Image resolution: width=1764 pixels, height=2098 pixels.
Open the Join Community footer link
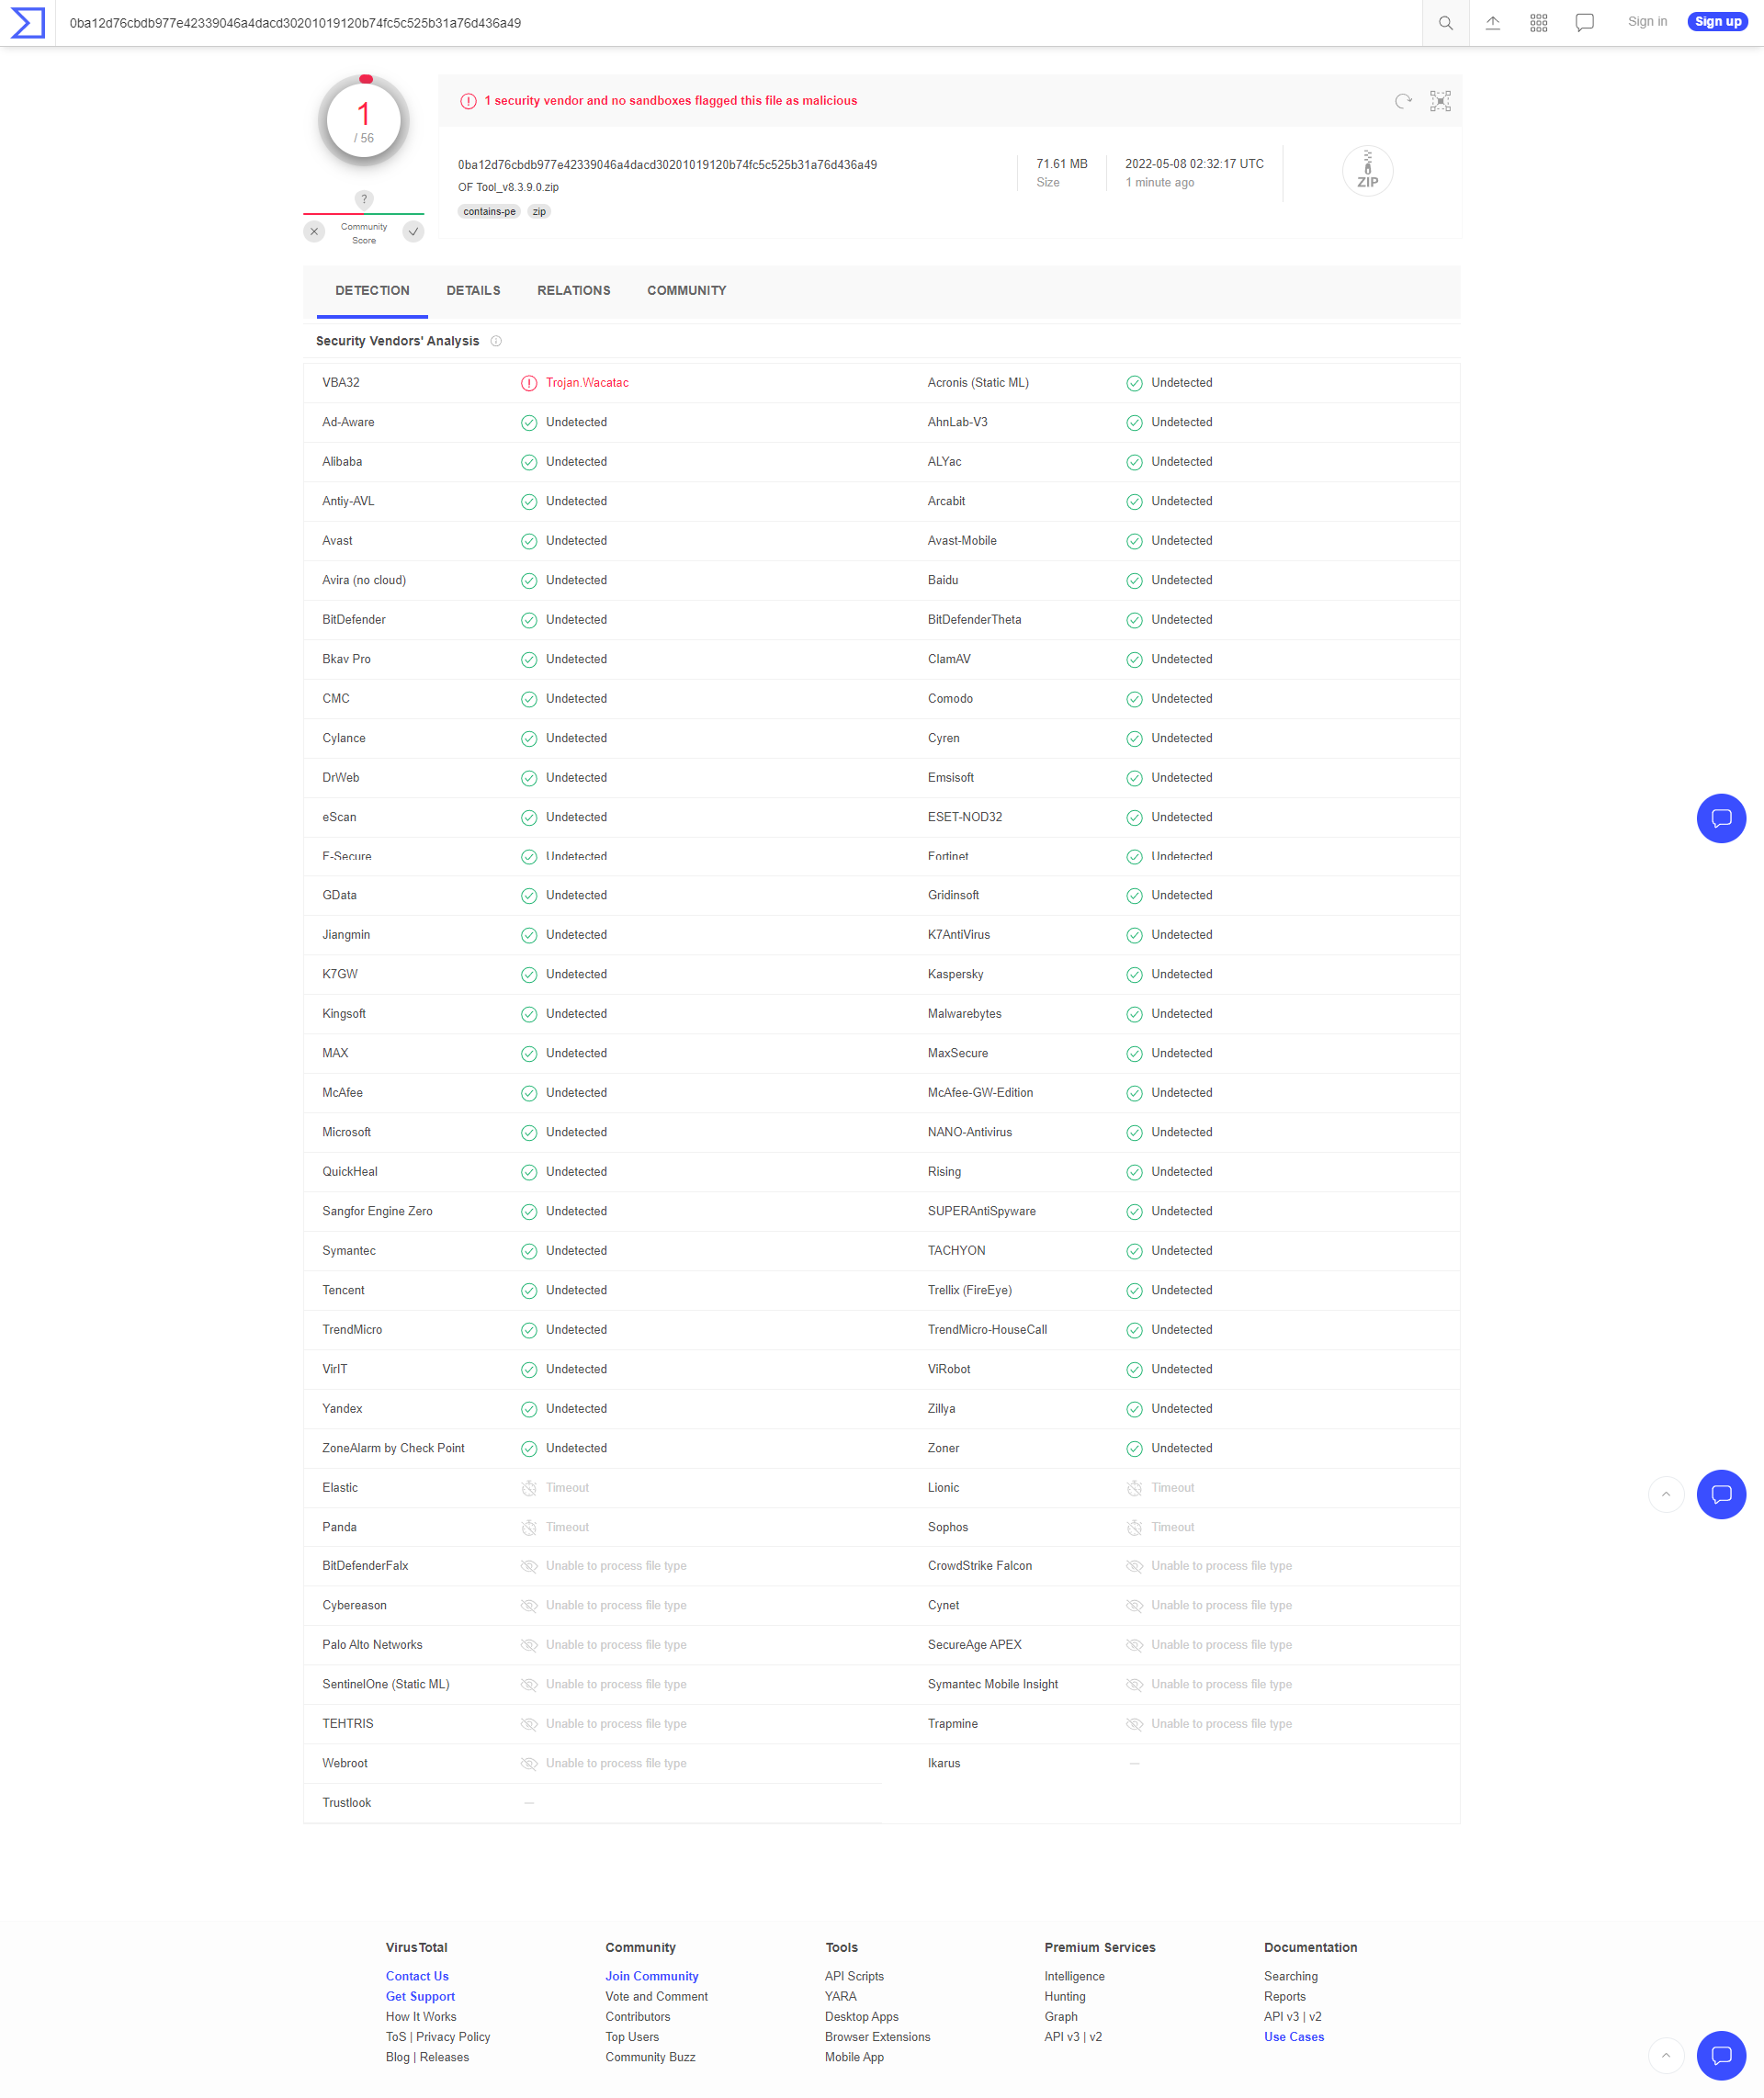coord(651,1976)
